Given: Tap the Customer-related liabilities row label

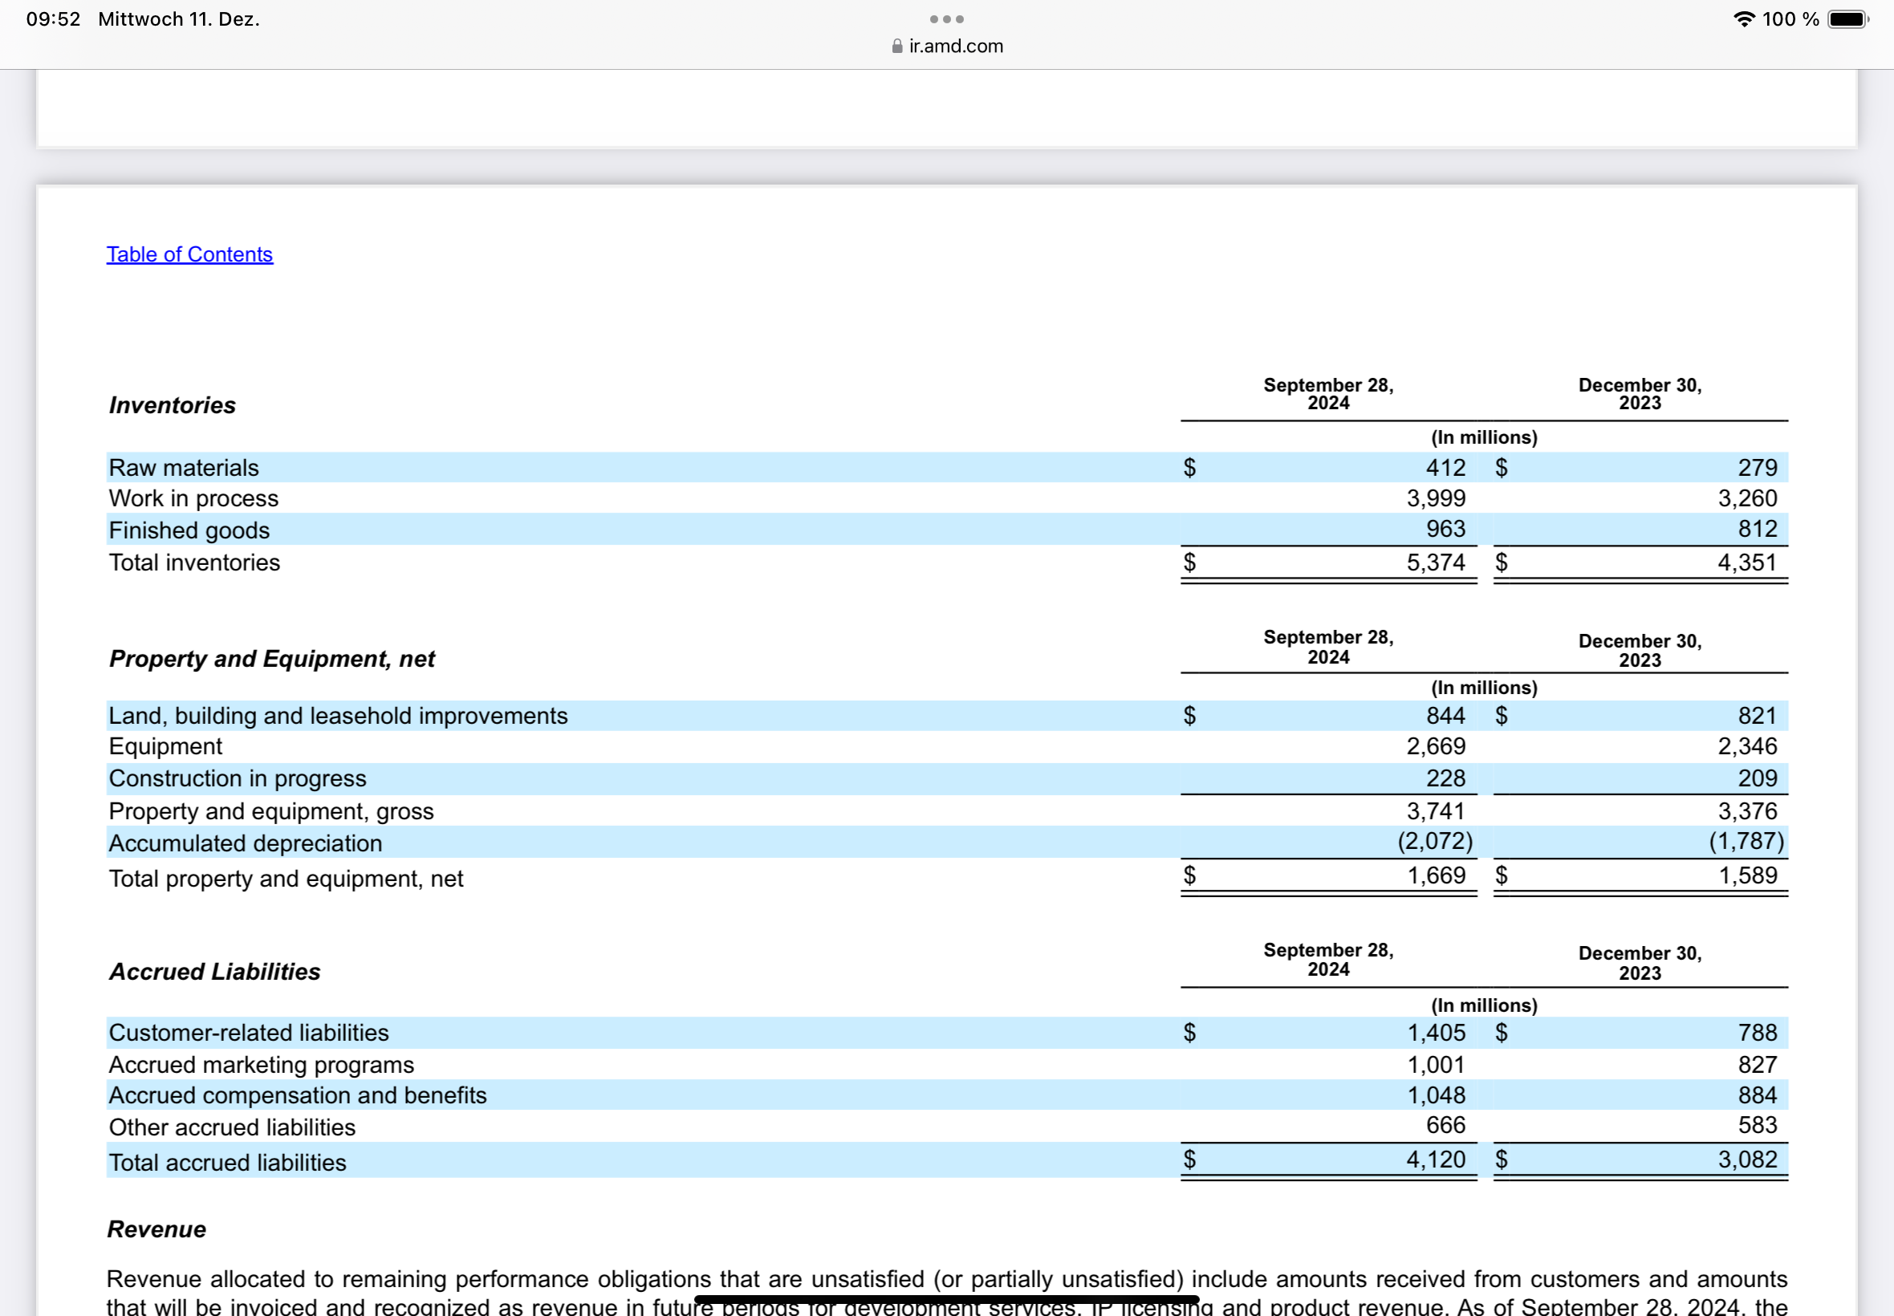Looking at the screenshot, I should tap(248, 1033).
